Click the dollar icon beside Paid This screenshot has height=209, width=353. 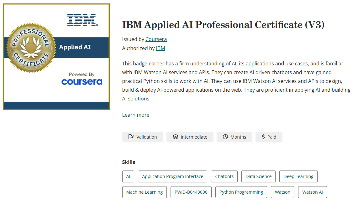263,137
